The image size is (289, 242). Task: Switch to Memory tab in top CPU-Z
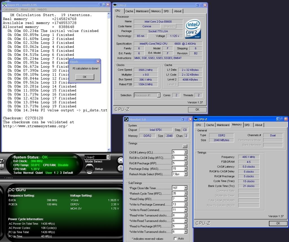point(156,11)
